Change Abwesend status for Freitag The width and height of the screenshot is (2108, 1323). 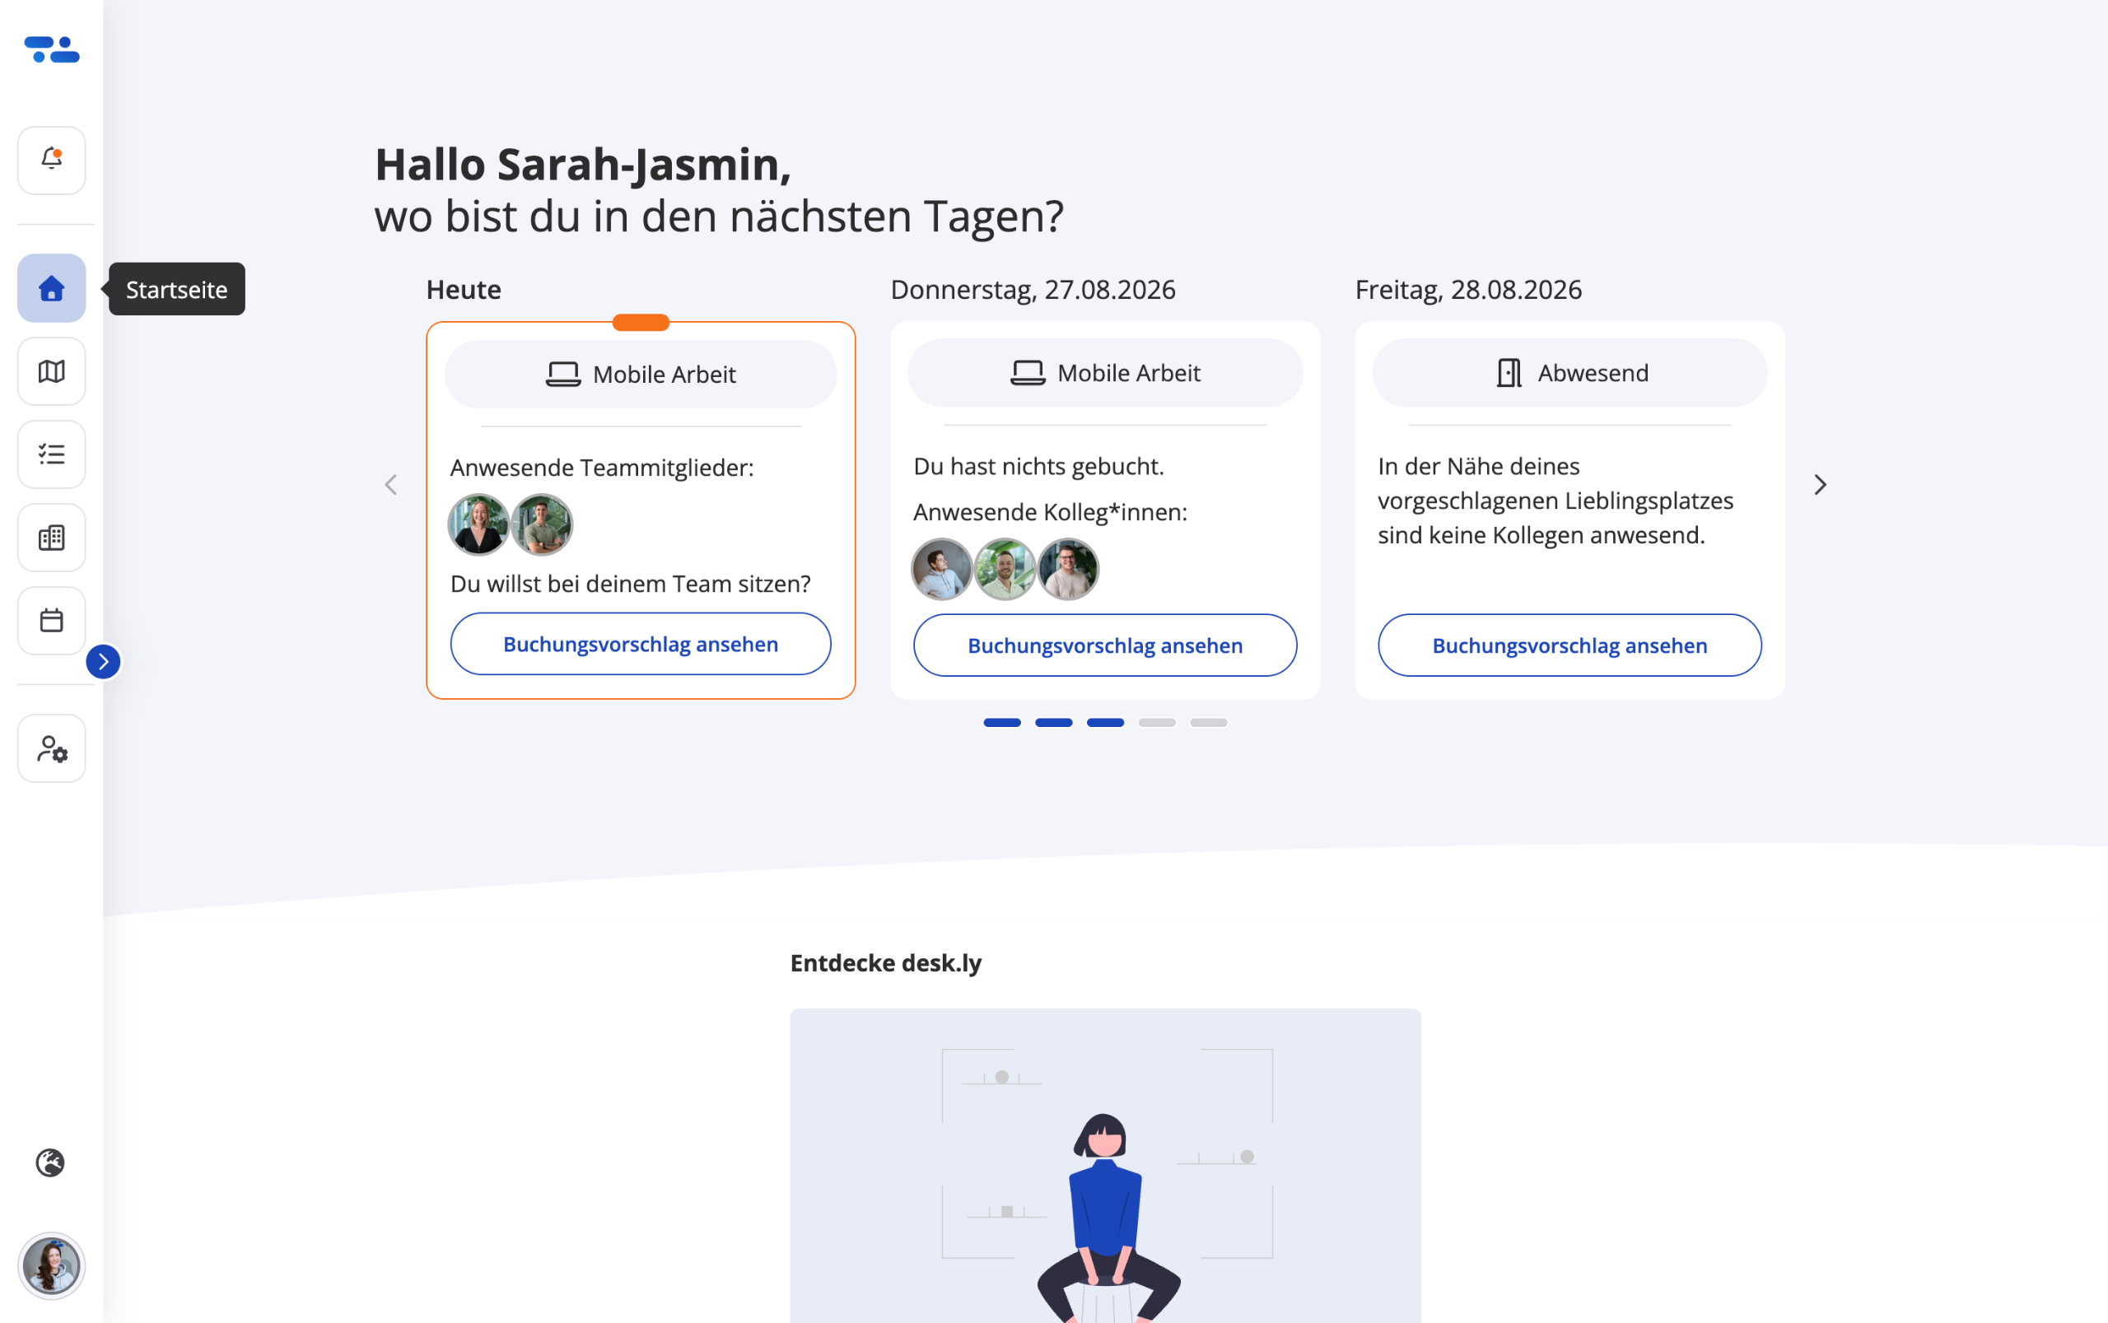click(x=1569, y=373)
